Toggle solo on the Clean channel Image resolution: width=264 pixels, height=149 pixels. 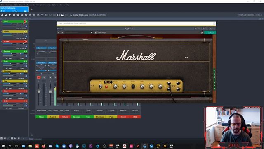click(x=26, y=22)
